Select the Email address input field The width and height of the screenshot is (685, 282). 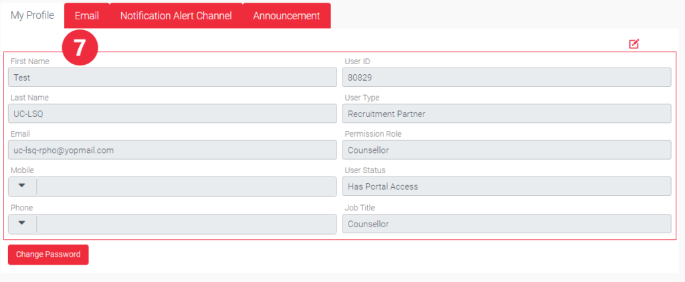tap(173, 150)
